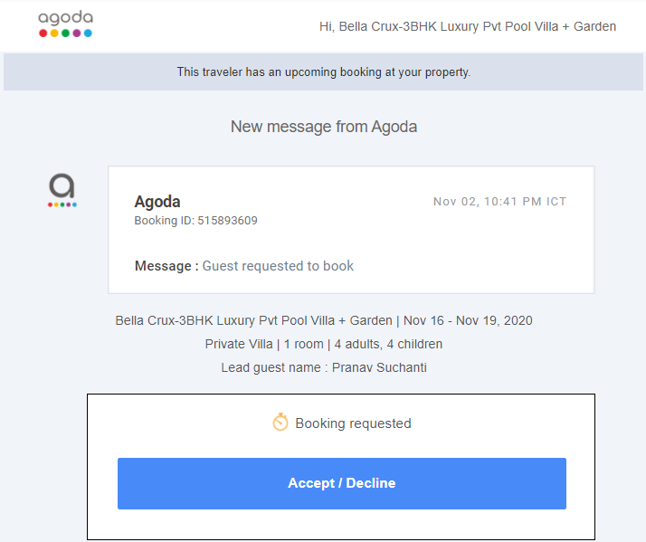
Task: Click the Accept / Decline button
Action: coord(341,483)
